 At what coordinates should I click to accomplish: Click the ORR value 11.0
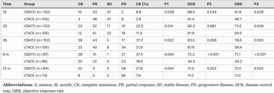click(x=238, y=75)
